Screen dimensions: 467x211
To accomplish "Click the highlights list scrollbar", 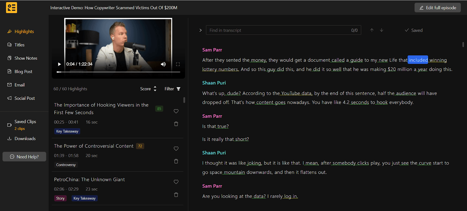I will click(x=184, y=100).
